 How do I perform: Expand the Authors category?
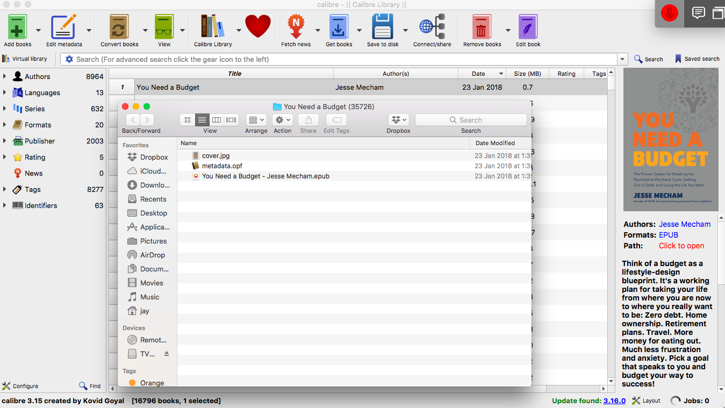click(4, 76)
